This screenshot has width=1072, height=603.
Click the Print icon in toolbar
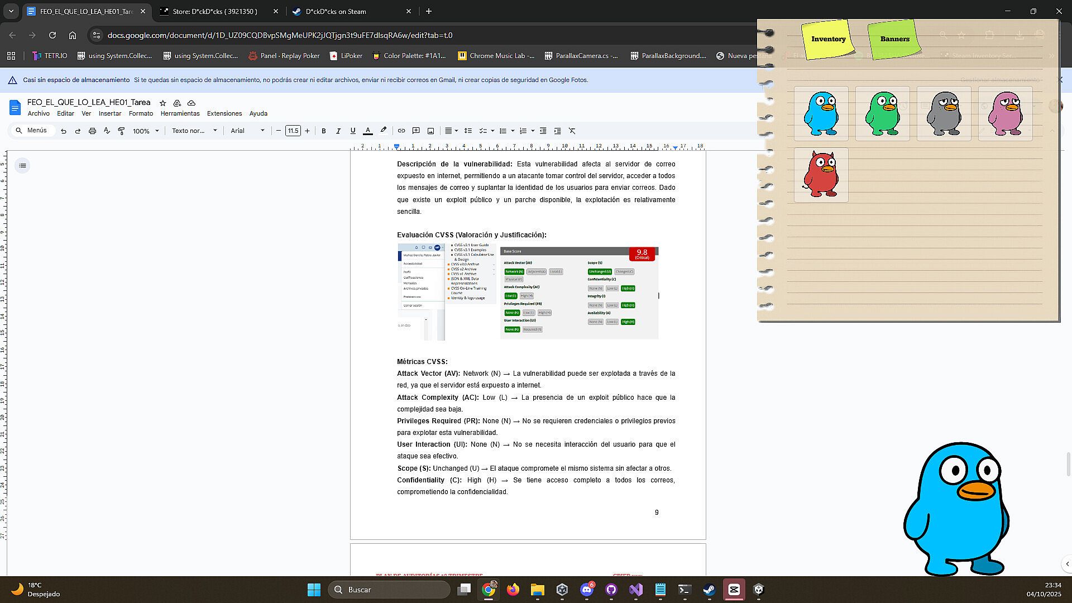click(x=92, y=131)
